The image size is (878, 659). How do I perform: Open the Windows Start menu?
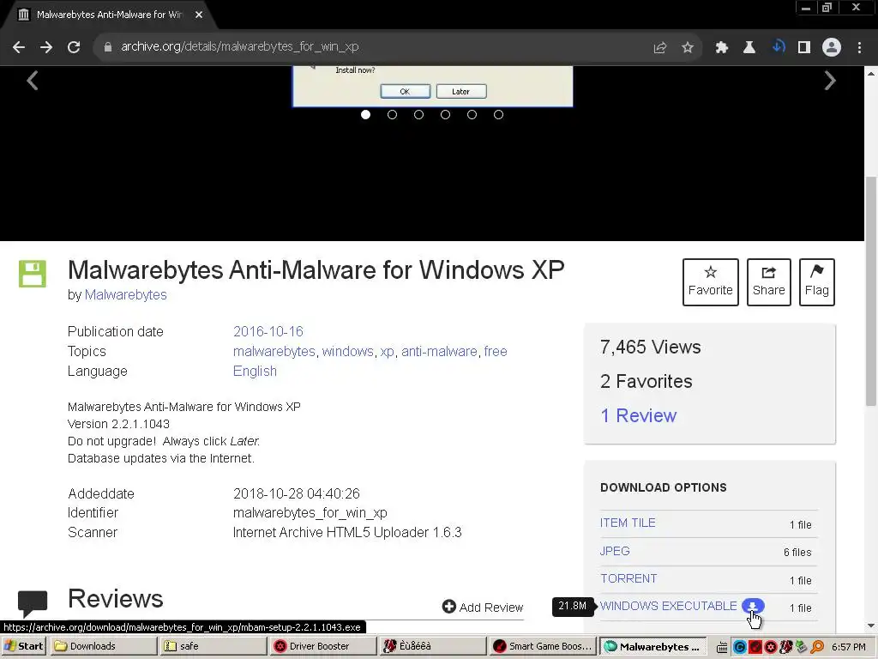[x=23, y=646]
